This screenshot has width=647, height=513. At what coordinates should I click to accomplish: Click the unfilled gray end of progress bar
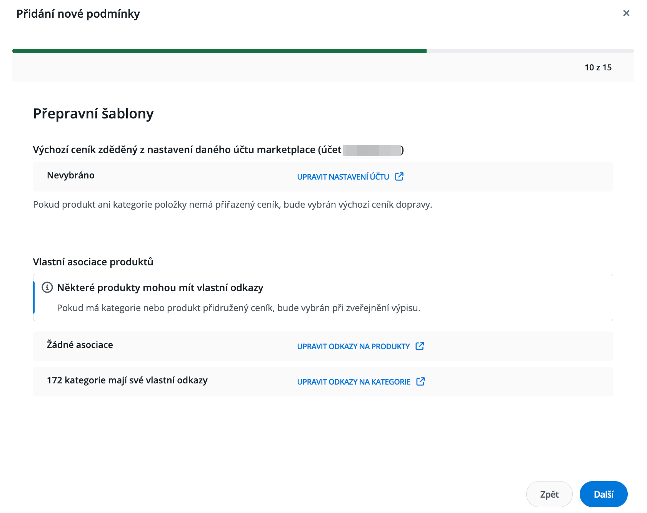530,51
